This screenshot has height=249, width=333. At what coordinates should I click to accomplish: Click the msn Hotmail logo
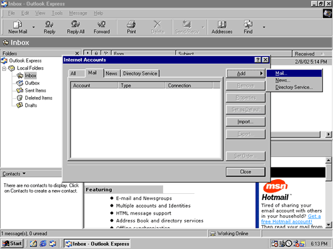(276, 191)
